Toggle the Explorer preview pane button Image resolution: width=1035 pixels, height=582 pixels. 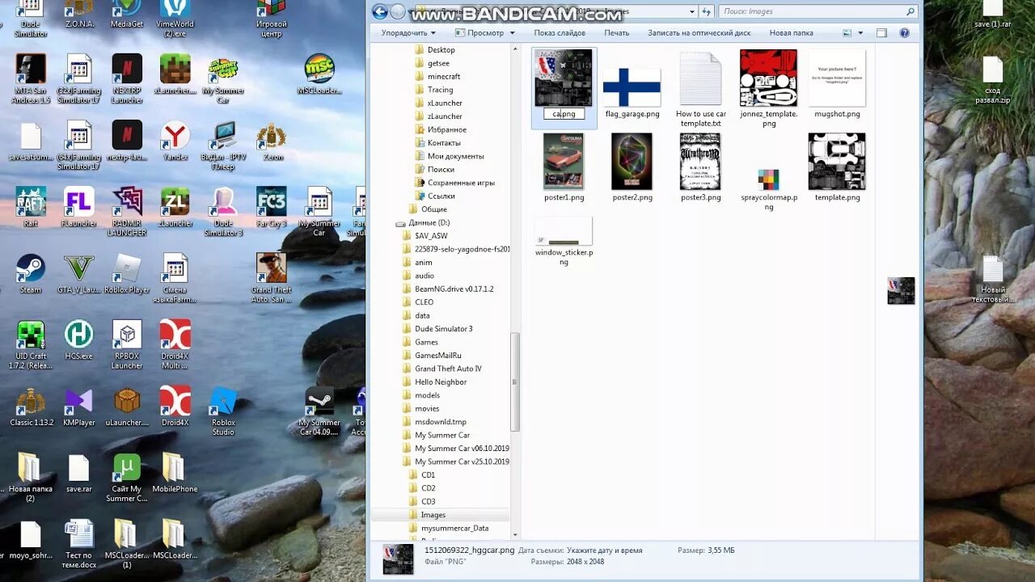click(881, 33)
